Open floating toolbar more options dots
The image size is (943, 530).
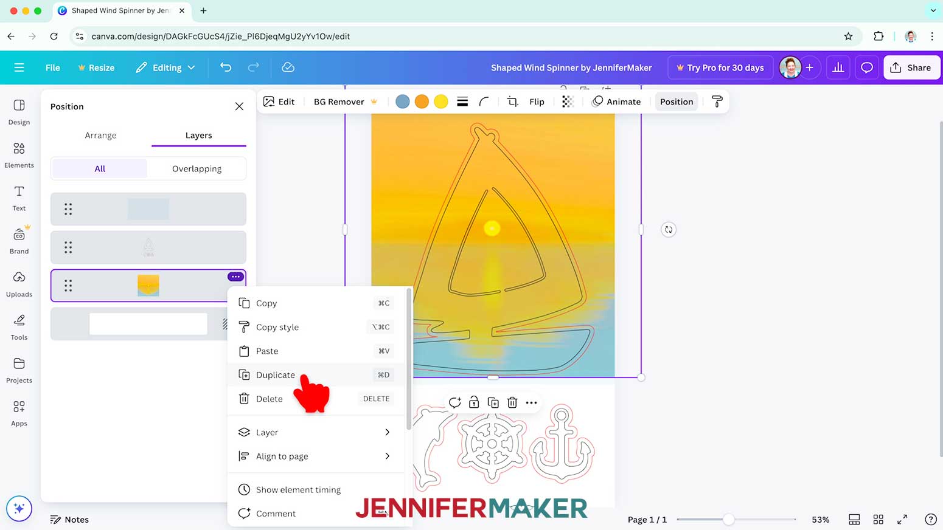[x=531, y=402]
